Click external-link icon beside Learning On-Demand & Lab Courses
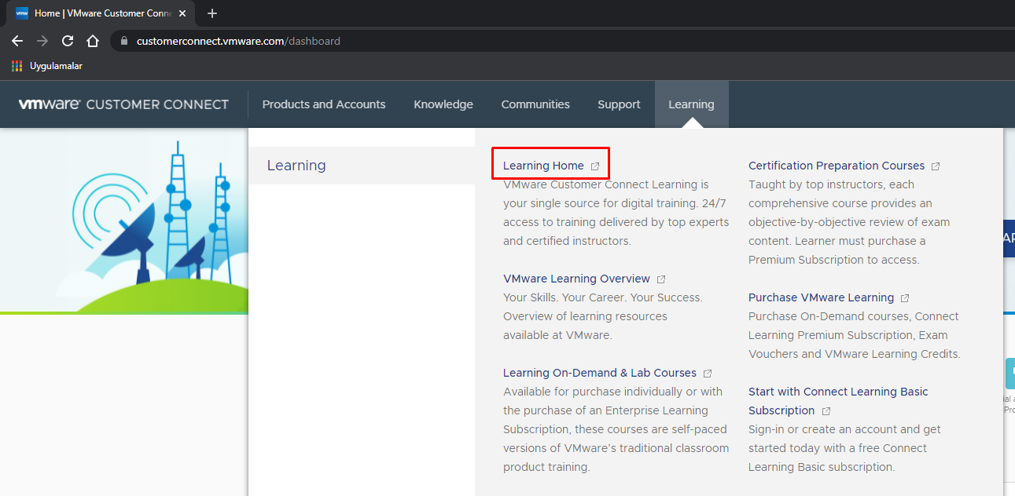1015x496 pixels. (x=708, y=374)
